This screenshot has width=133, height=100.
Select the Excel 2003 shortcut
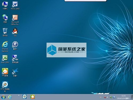point(5,59)
